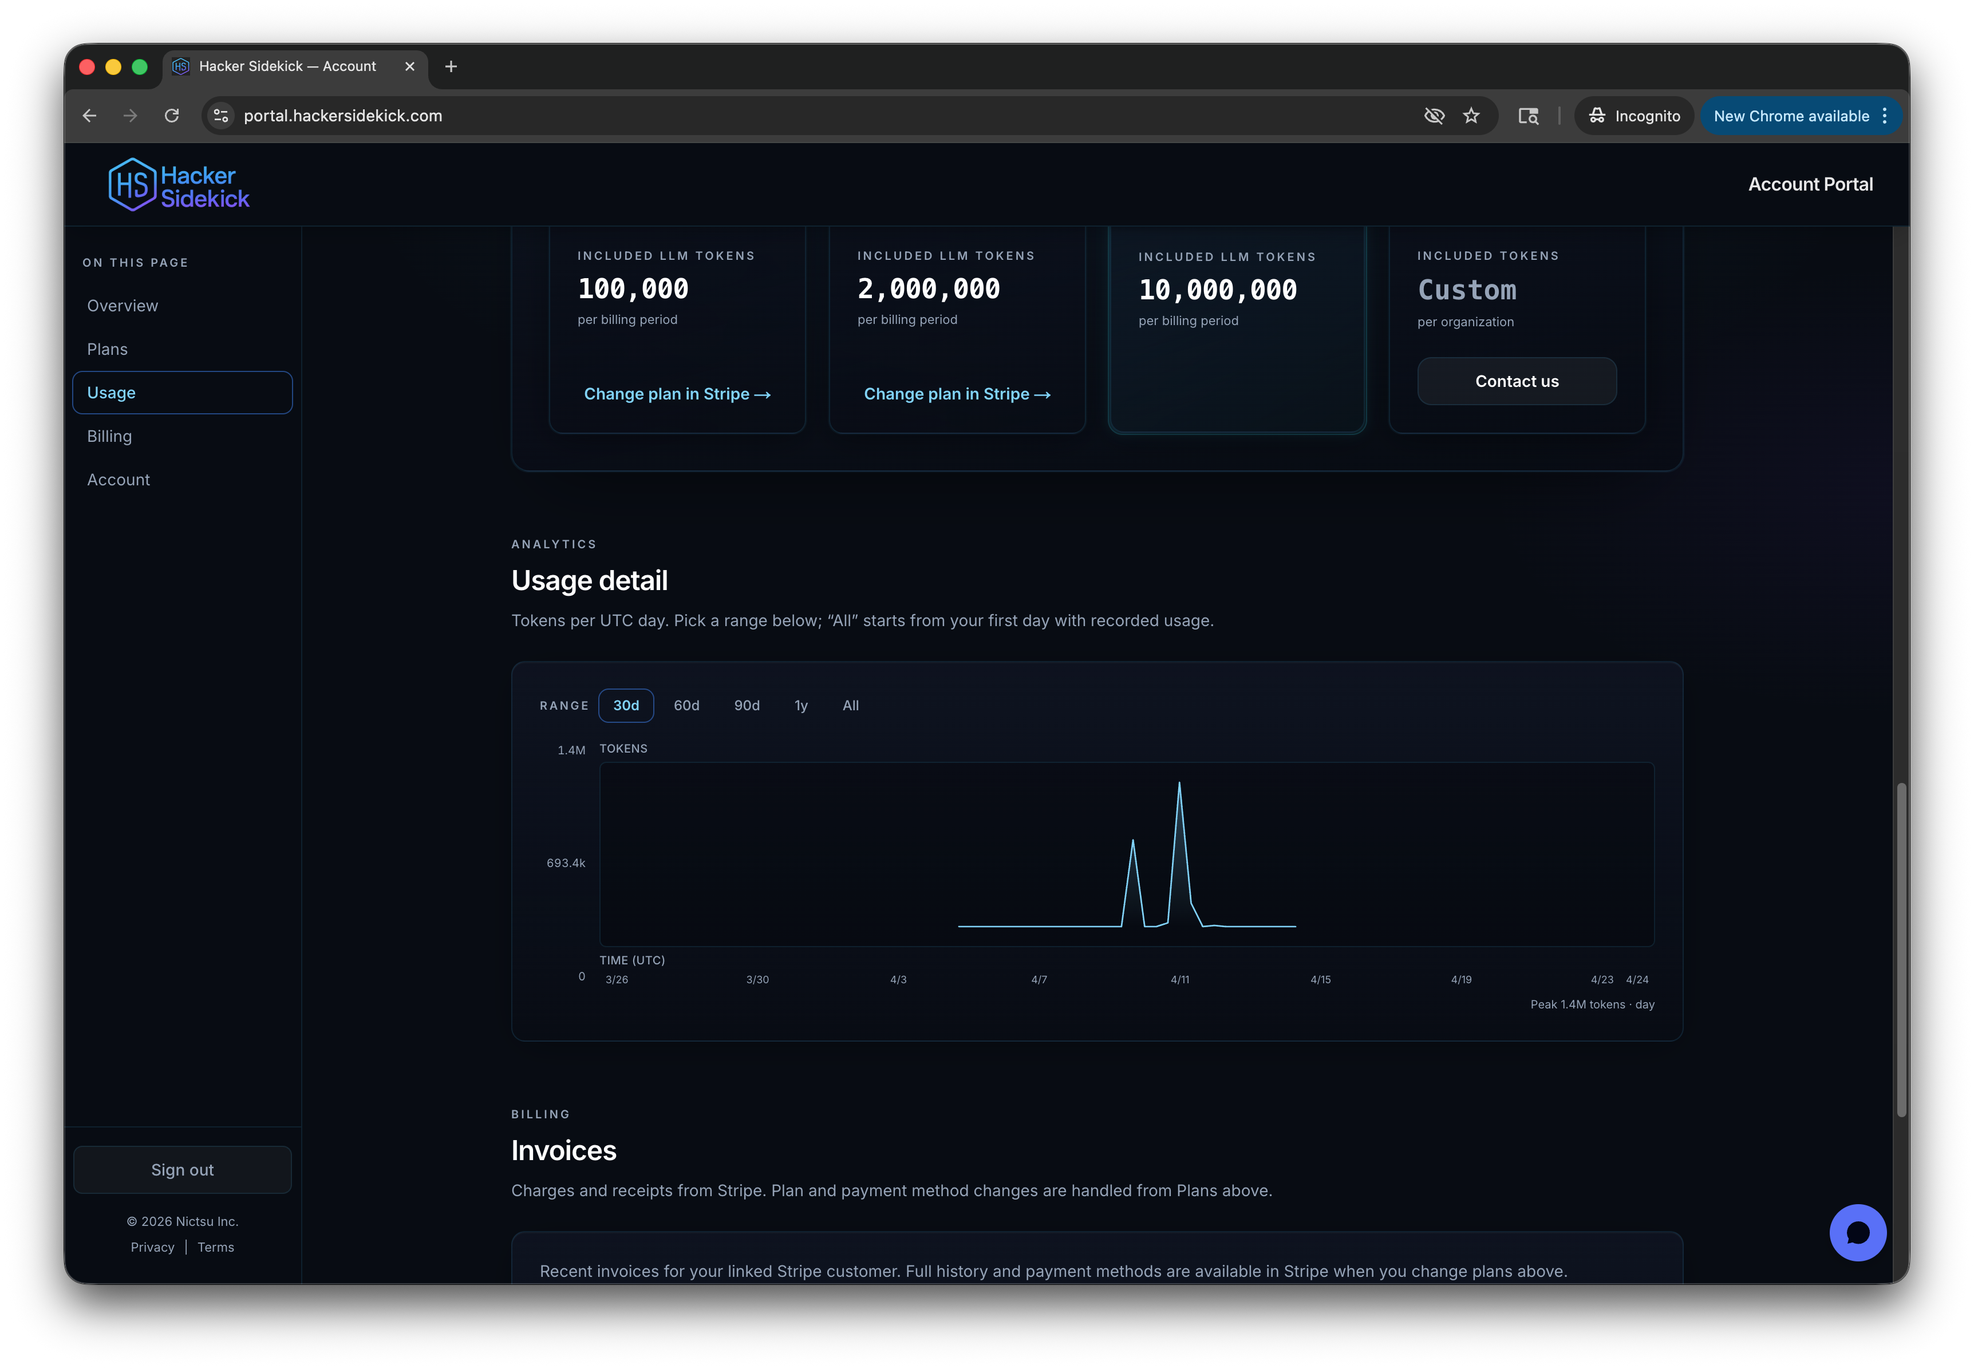Click the Sign out button

click(x=182, y=1169)
